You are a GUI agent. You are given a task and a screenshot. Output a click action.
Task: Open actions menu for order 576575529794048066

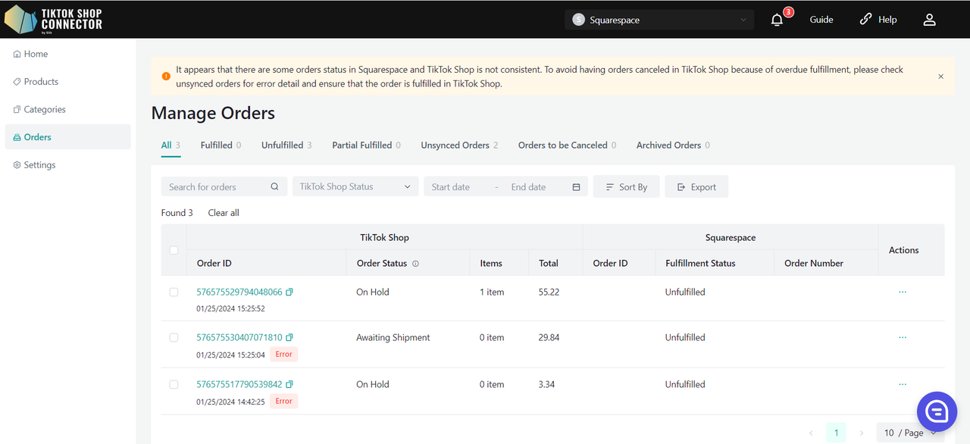tap(902, 292)
